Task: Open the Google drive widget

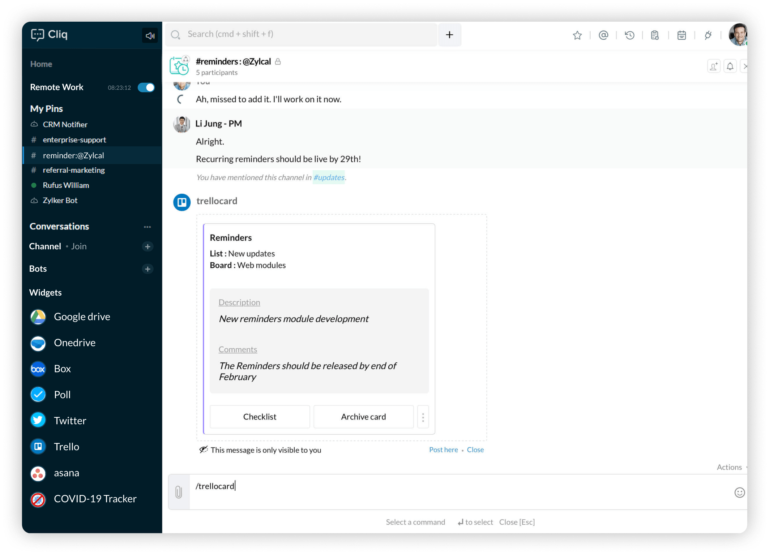Action: point(71,317)
